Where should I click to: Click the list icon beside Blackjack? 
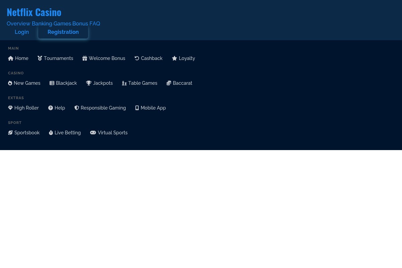[x=52, y=83]
